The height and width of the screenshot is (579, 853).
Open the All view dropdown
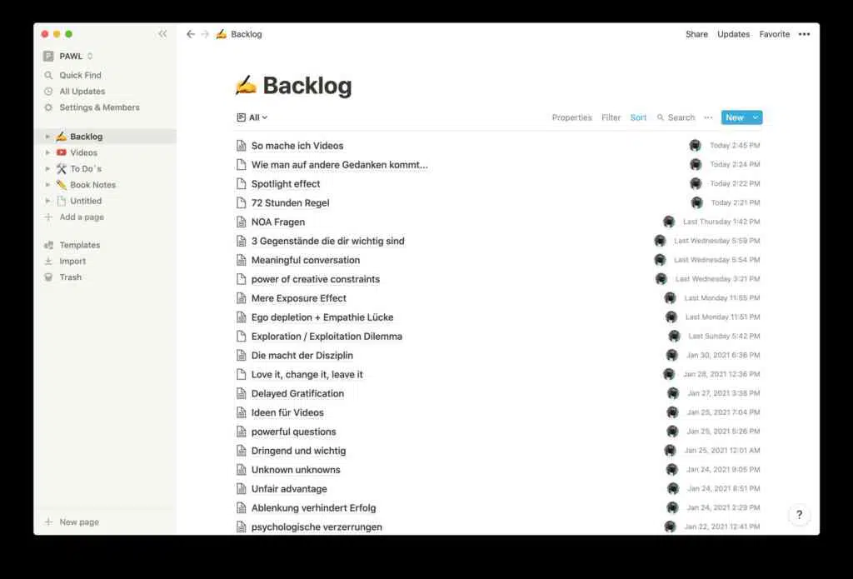coord(252,118)
